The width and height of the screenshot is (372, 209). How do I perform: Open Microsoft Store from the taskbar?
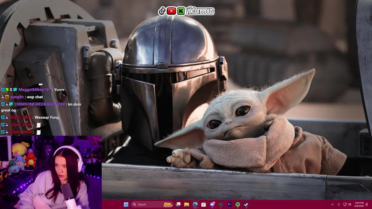(204, 204)
